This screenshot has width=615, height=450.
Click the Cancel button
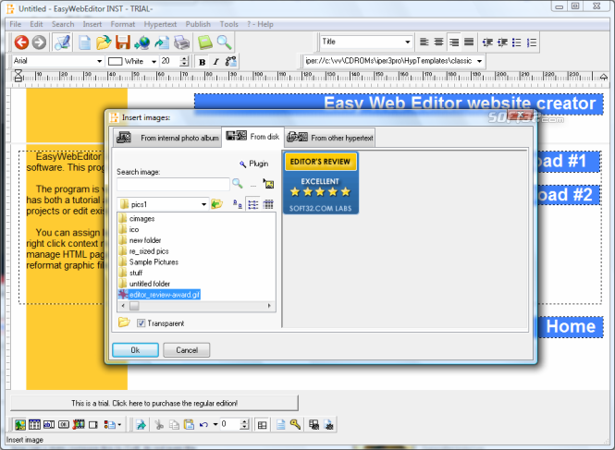(187, 350)
